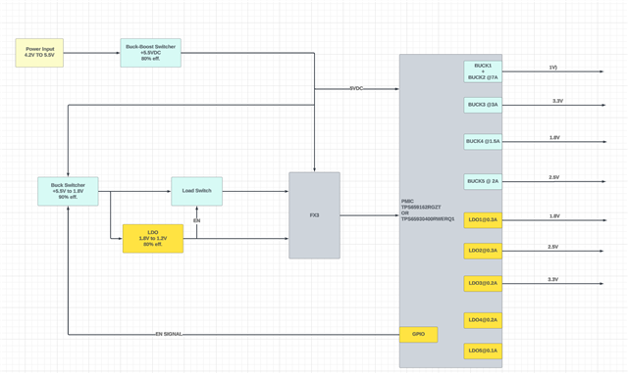Select the LDO2@0.3A box
This screenshot has width=628, height=374.
(x=483, y=251)
